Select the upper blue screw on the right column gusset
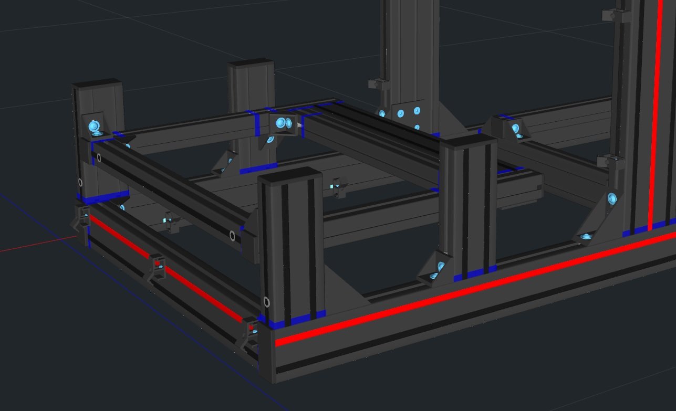 [x=612, y=199]
